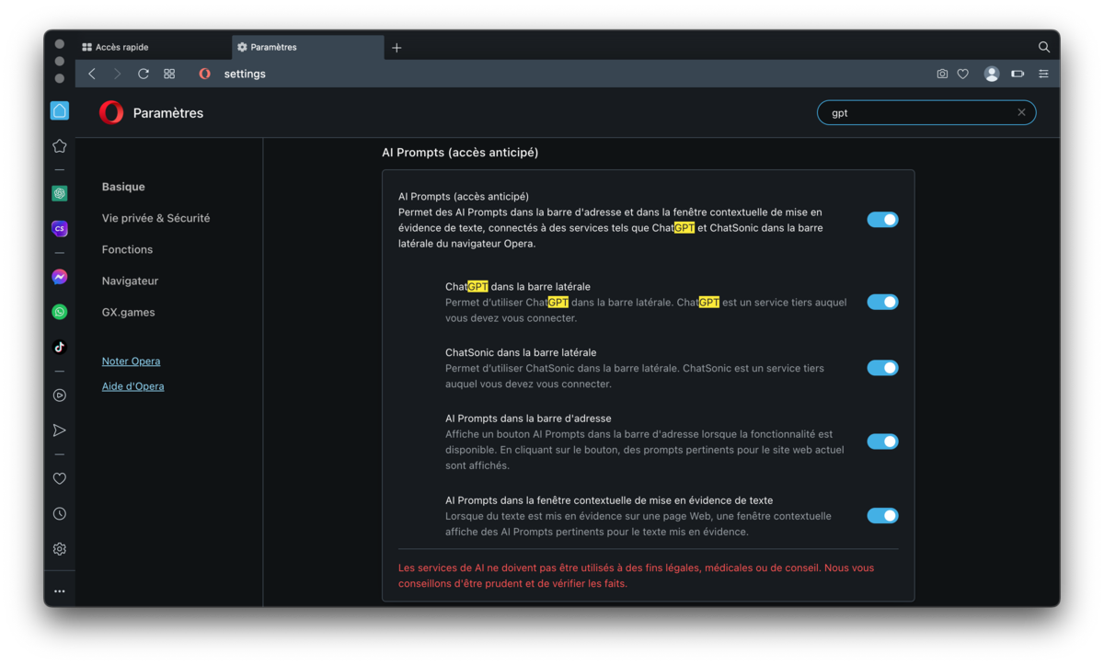This screenshot has width=1104, height=665.
Task: Open Messenger in the sidebar
Action: [x=60, y=277]
